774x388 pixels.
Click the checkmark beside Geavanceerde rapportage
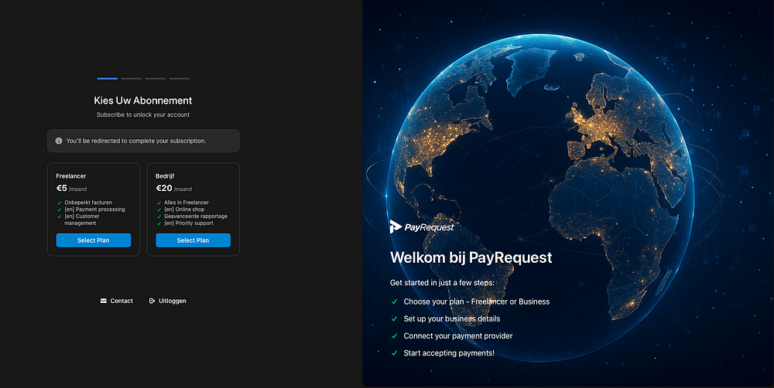pos(159,216)
